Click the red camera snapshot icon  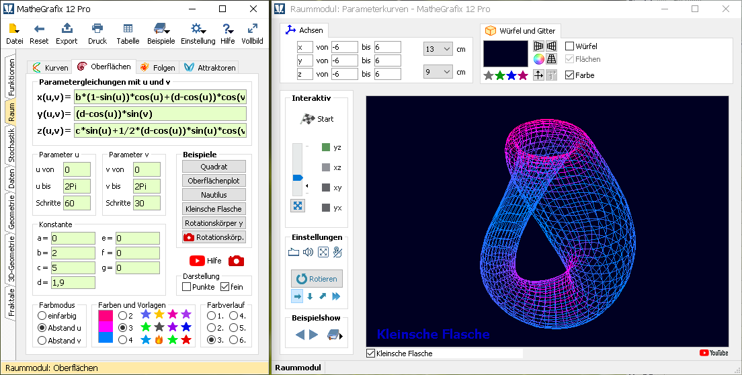point(236,261)
